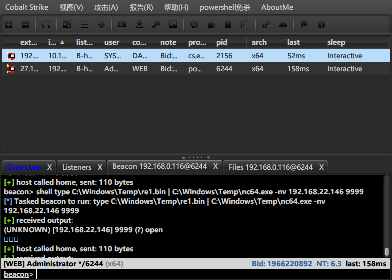Sort by the internal IP column header

click(57, 42)
